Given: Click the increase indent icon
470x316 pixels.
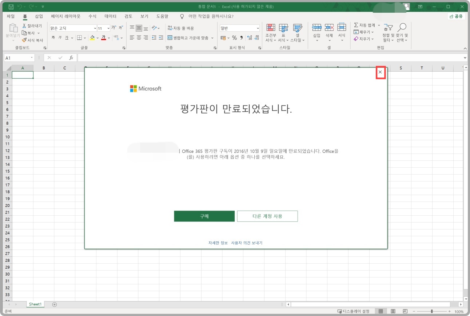Looking at the screenshot, I should 161,38.
